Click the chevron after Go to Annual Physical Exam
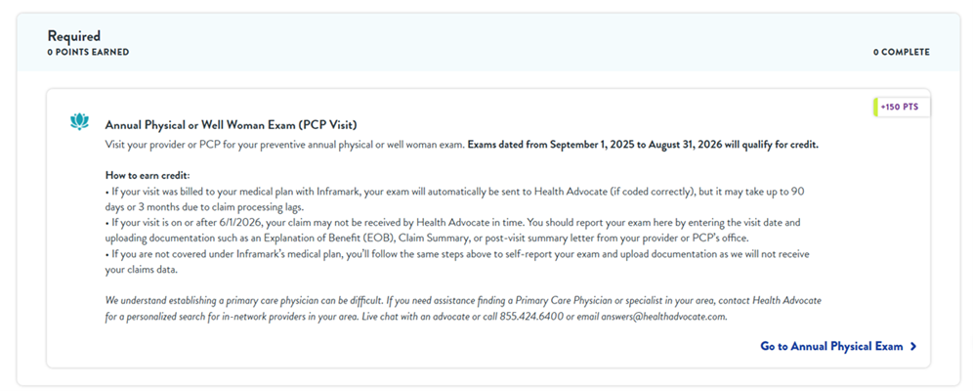The height and width of the screenshot is (391, 973). coord(912,346)
